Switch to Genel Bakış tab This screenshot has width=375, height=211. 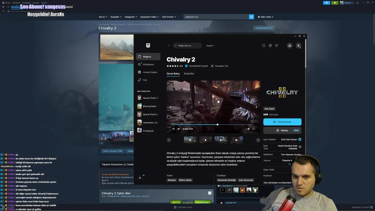tap(173, 74)
